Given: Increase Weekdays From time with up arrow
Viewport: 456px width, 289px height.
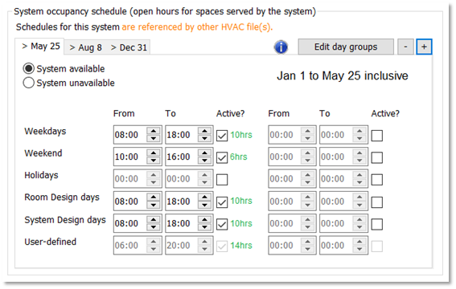Looking at the screenshot, I should tap(154, 131).
